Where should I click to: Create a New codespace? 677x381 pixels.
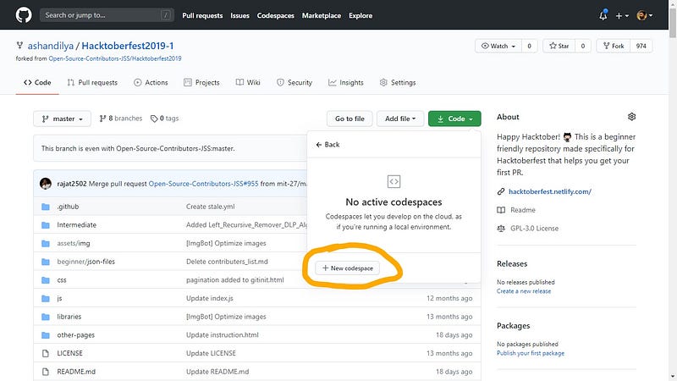tap(347, 268)
